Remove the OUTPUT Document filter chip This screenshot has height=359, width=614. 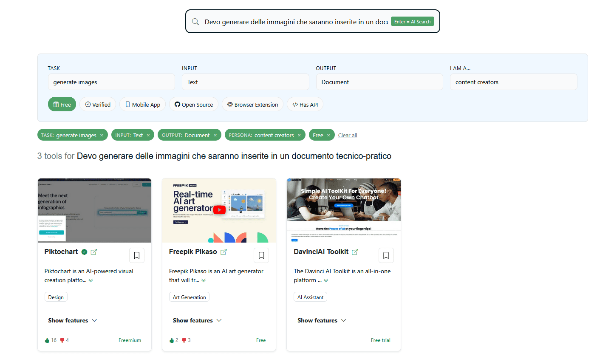(x=215, y=136)
